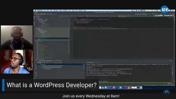Toggle the Project tool window stripe button

[34, 18]
